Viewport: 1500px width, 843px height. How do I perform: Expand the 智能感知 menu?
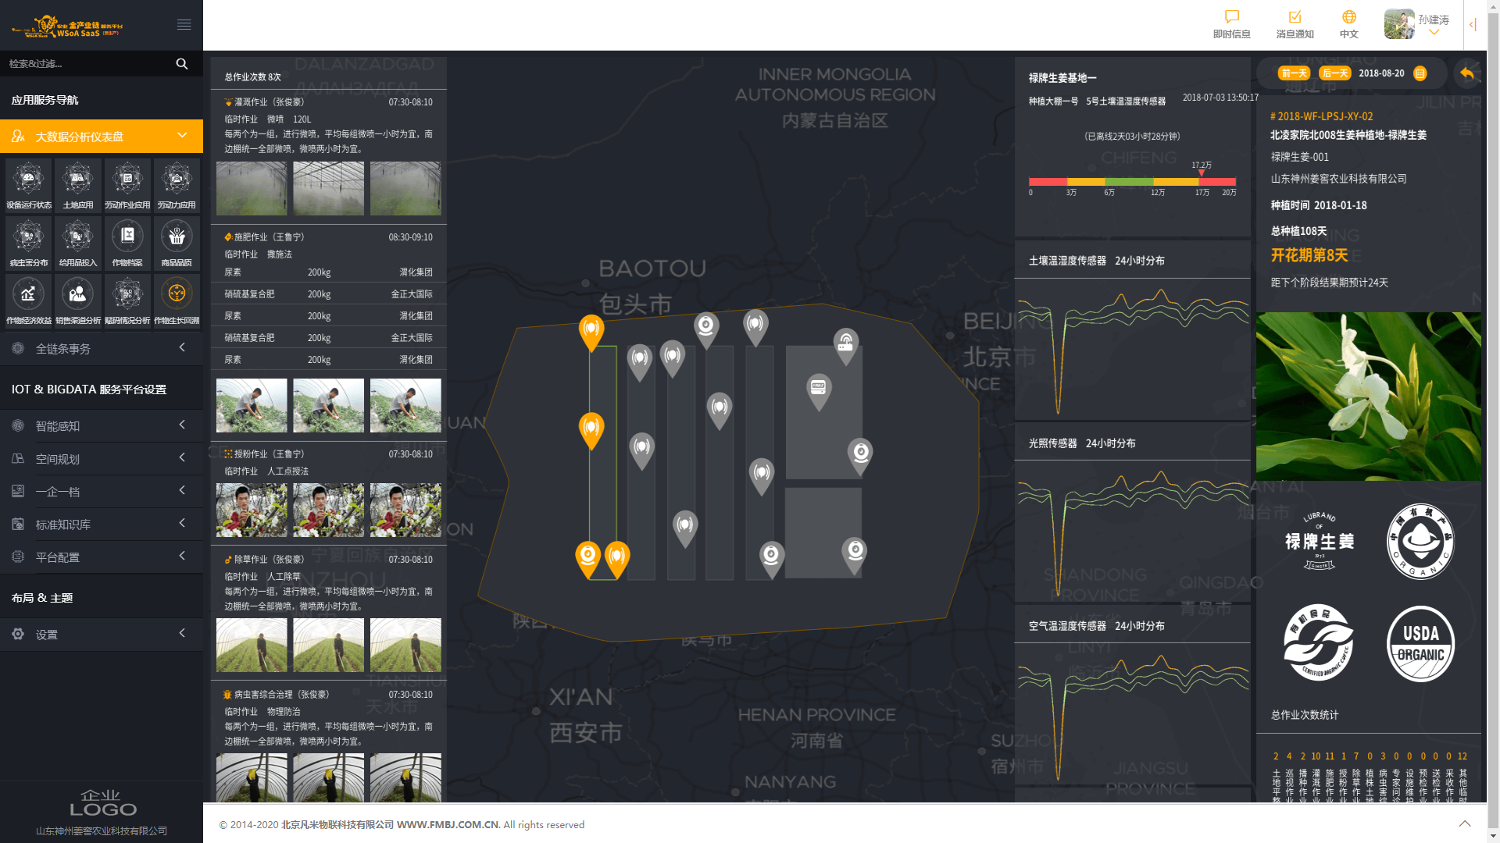coord(102,425)
